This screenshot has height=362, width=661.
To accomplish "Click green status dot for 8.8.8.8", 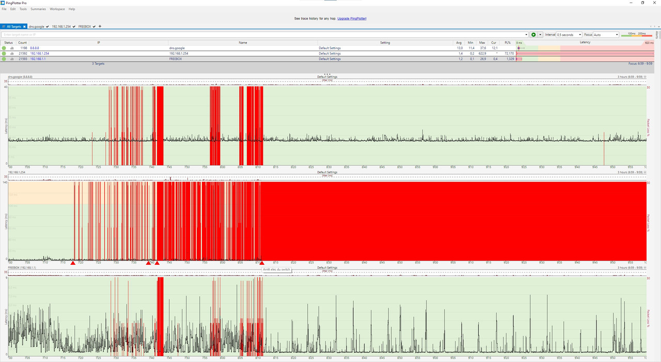I will point(4,48).
